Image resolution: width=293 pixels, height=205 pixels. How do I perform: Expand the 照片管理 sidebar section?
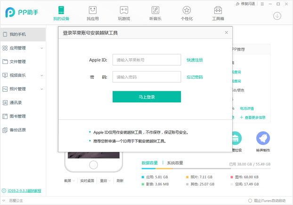[41, 89]
